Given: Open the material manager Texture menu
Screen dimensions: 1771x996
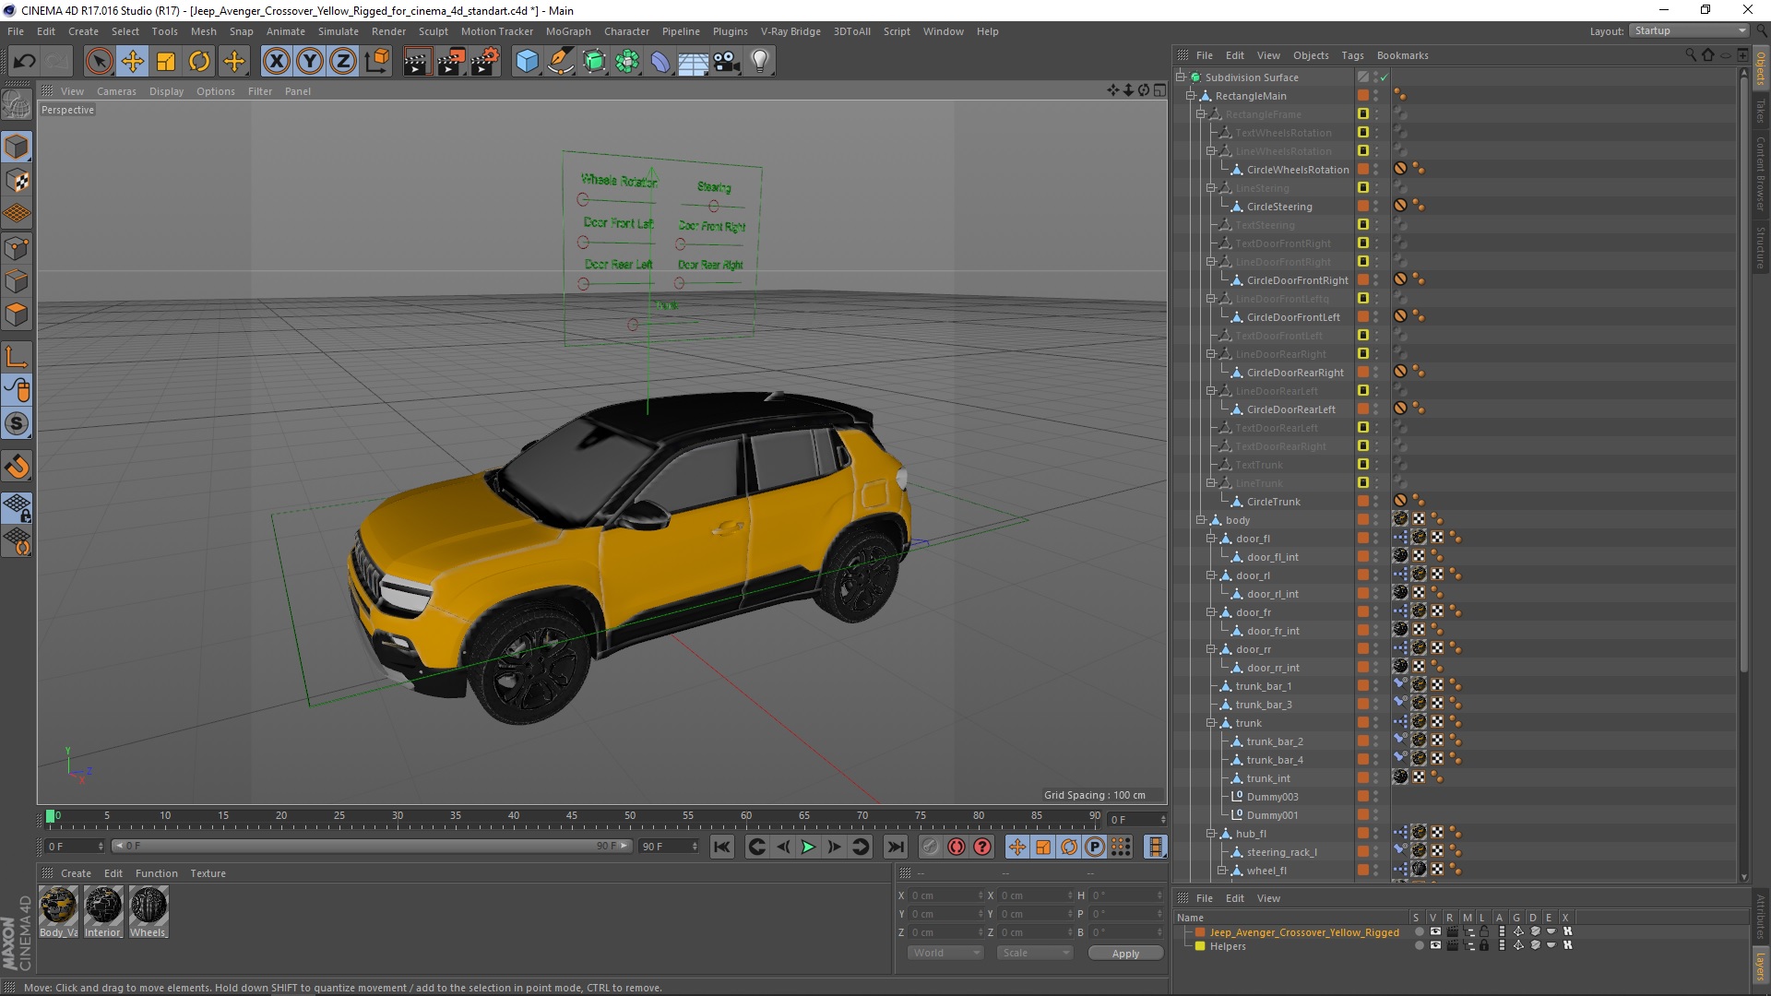Looking at the screenshot, I should point(208,873).
